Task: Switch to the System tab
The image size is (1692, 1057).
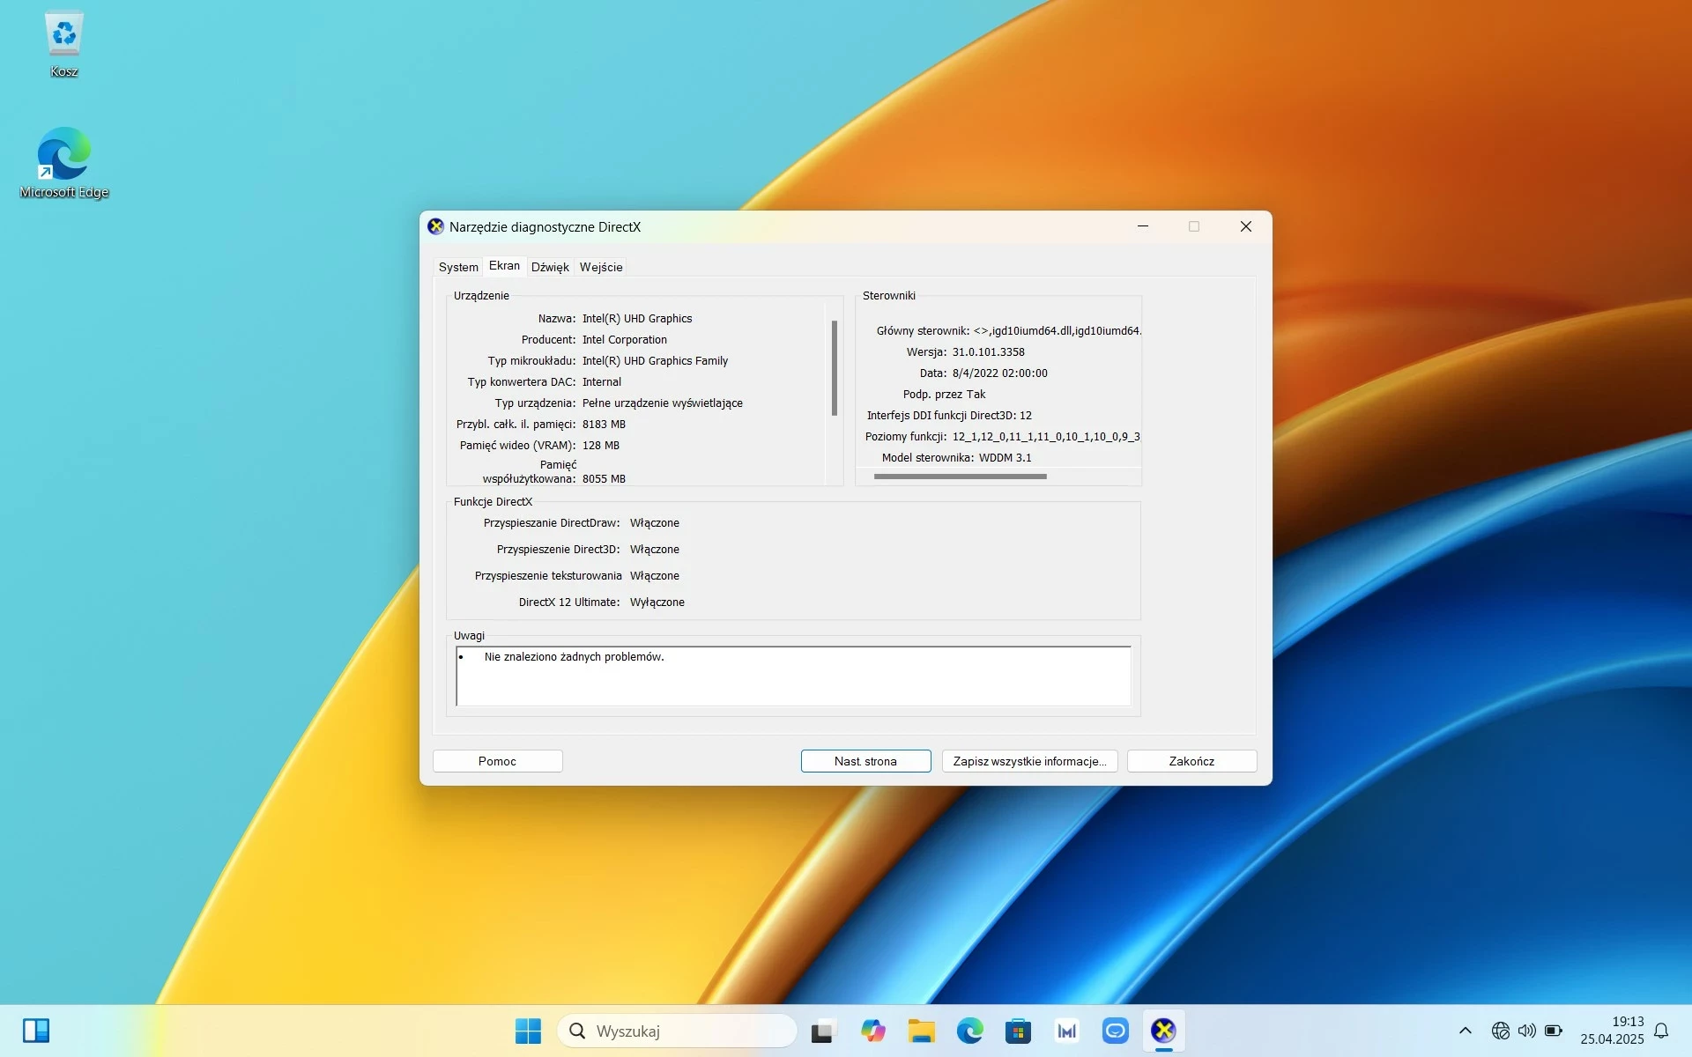Action: click(x=457, y=266)
